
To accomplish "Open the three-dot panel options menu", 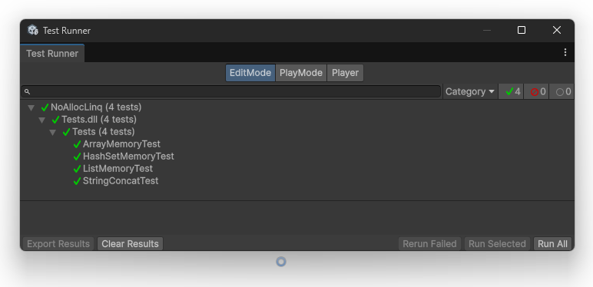I will [565, 52].
